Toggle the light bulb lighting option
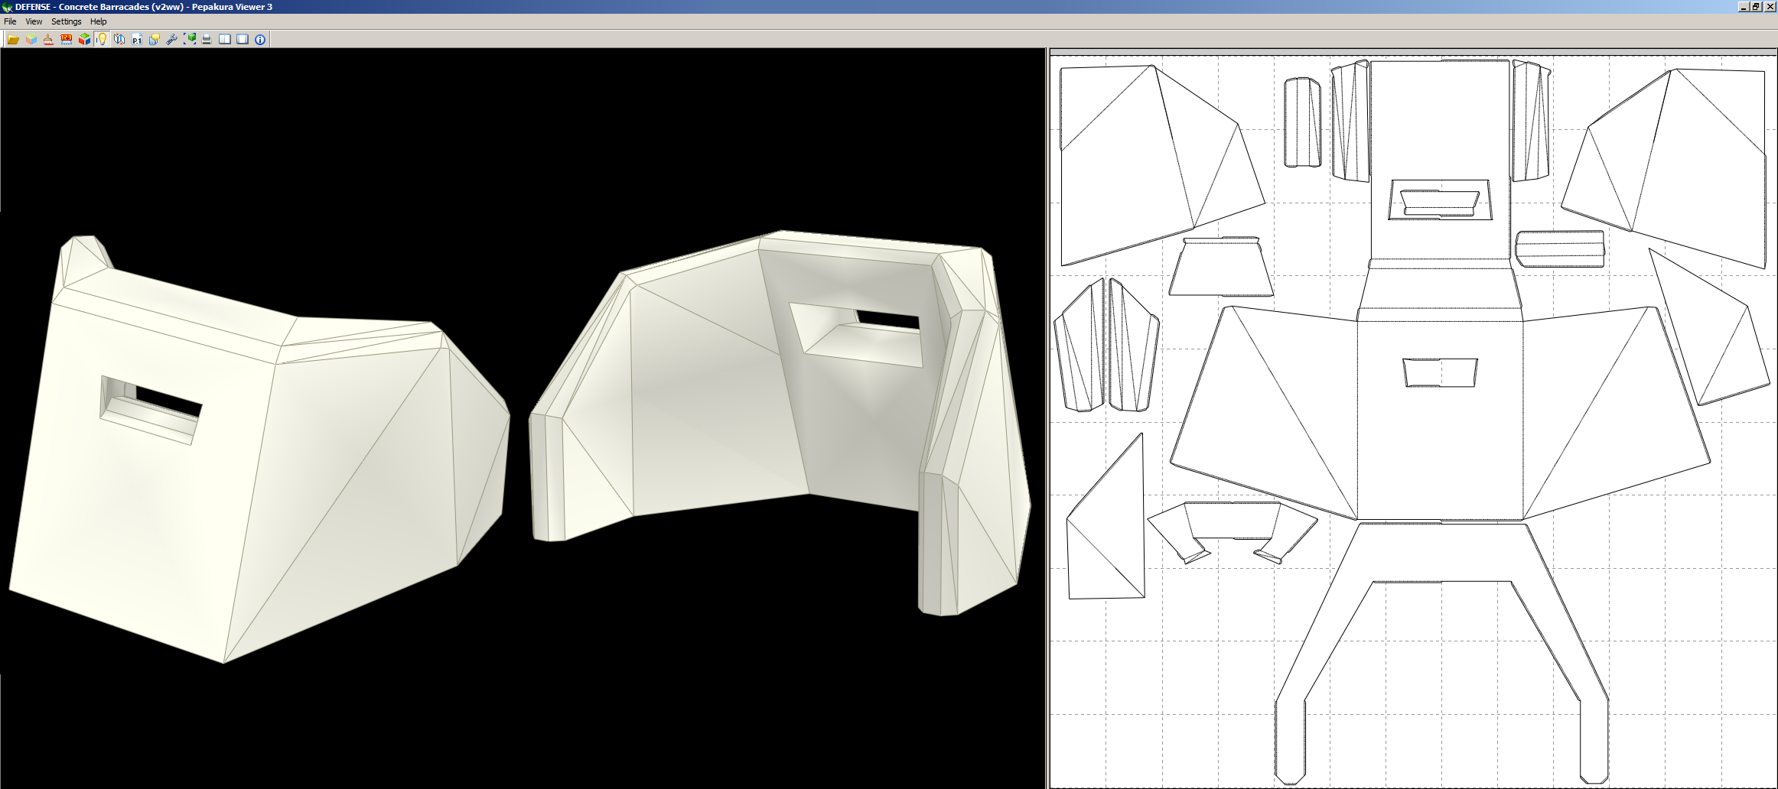This screenshot has height=789, width=1778. click(x=102, y=39)
